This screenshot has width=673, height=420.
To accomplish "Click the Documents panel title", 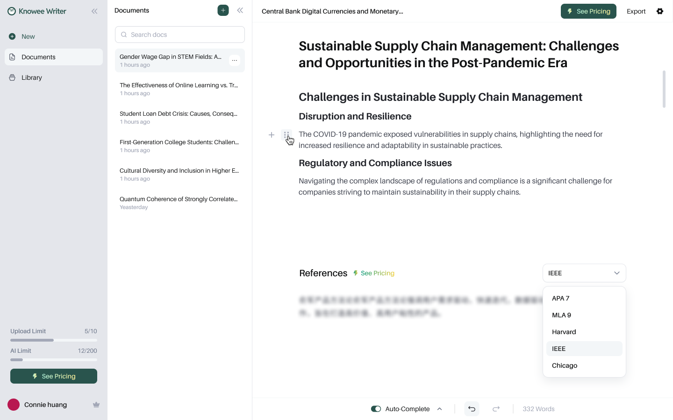I will 132,10.
